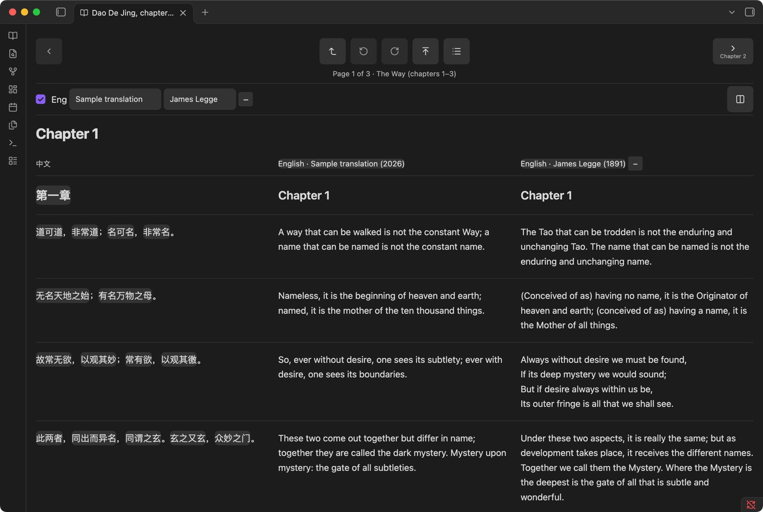Click the English Sample translation (2026) header

341,164
